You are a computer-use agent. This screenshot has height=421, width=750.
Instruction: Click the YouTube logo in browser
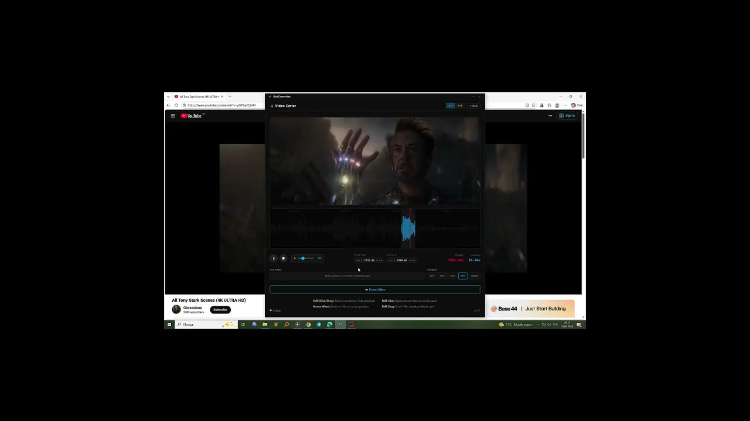(191, 116)
